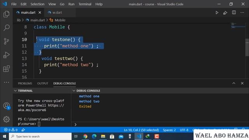Open the Windows Start menu
Viewport: 249px width, 140px height.
pos(4,136)
